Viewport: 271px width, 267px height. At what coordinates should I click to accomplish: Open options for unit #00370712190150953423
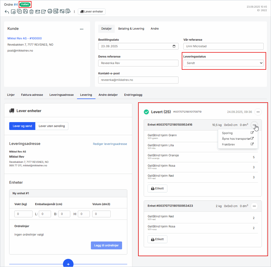254,206
